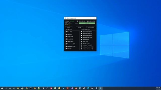Open the blue X app on taskbar
161x90 pixels.
pyautogui.click(x=64, y=88)
